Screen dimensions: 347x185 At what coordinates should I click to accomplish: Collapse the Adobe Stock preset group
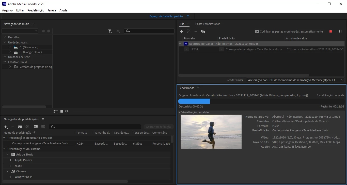click(x=8, y=155)
